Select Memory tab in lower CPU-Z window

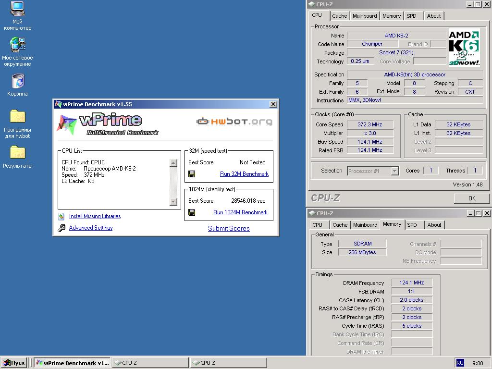click(392, 224)
